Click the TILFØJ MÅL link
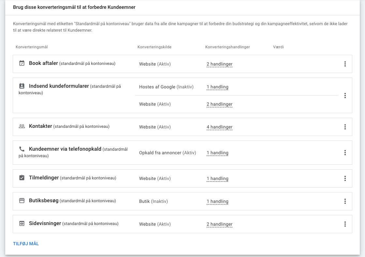 tap(26, 244)
